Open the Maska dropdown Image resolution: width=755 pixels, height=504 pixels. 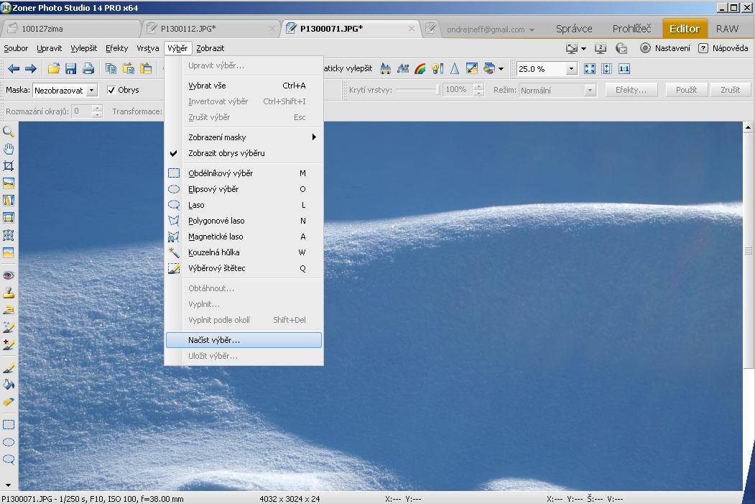point(91,91)
